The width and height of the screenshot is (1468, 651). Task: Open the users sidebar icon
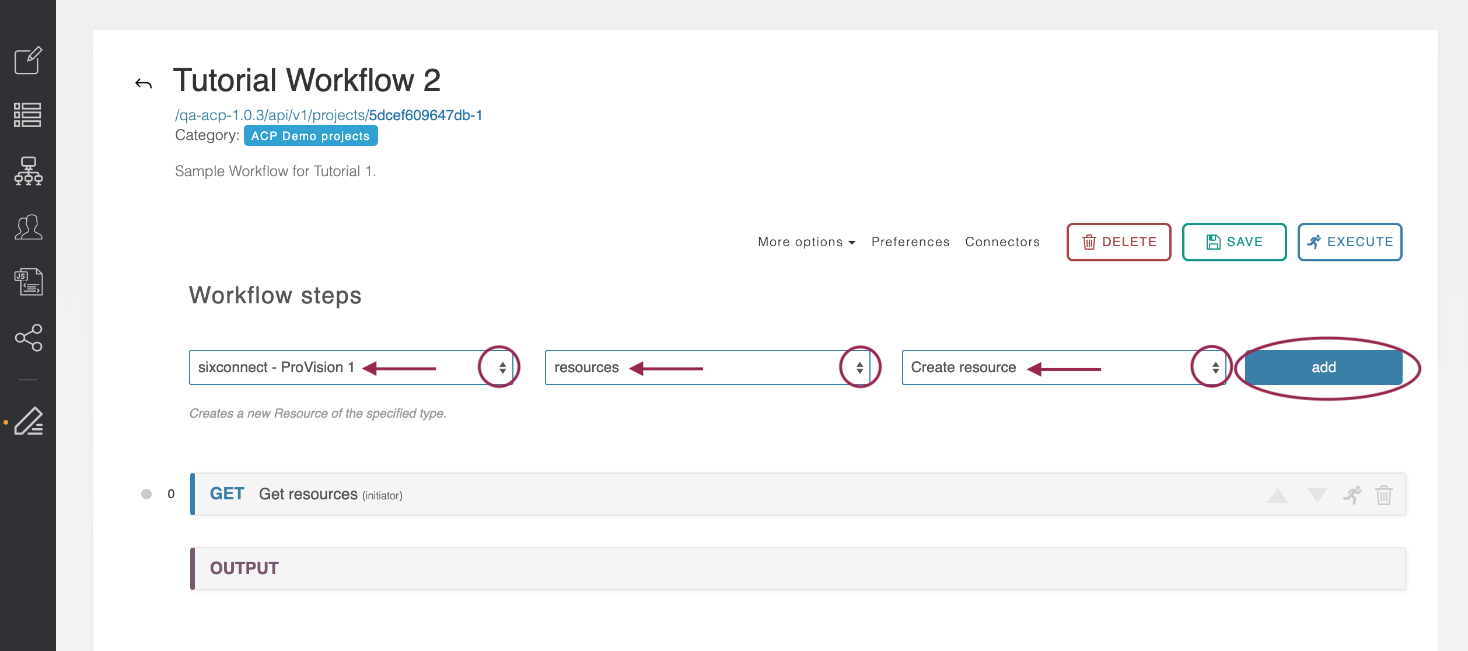point(28,227)
